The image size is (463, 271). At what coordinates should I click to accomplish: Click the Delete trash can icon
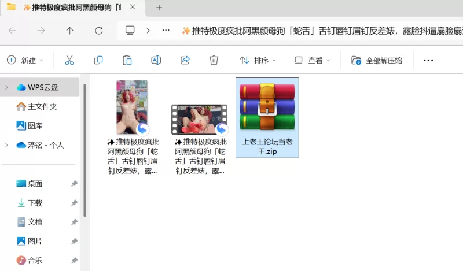(x=214, y=60)
